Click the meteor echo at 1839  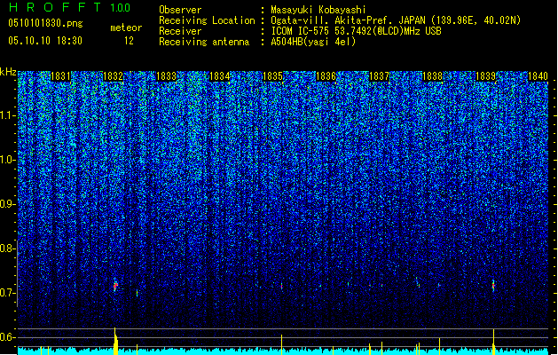tap(493, 285)
